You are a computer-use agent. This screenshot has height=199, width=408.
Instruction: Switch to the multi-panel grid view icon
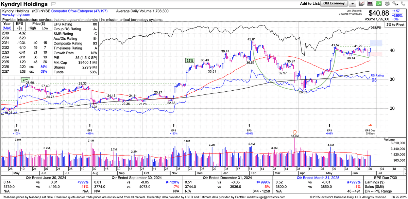click(370, 4)
